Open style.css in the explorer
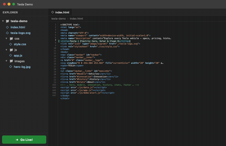Image resolution: width=226 pixels, height=146 pixels. 20,44
